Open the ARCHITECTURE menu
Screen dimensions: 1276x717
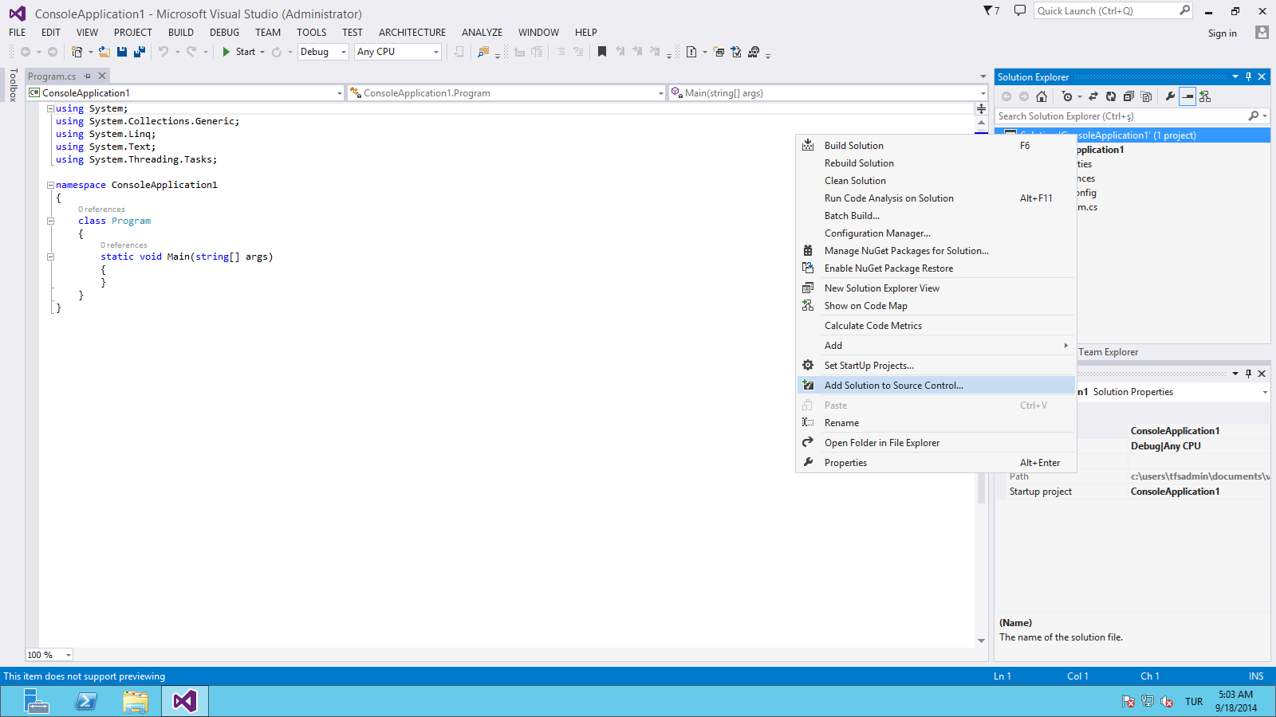[412, 33]
